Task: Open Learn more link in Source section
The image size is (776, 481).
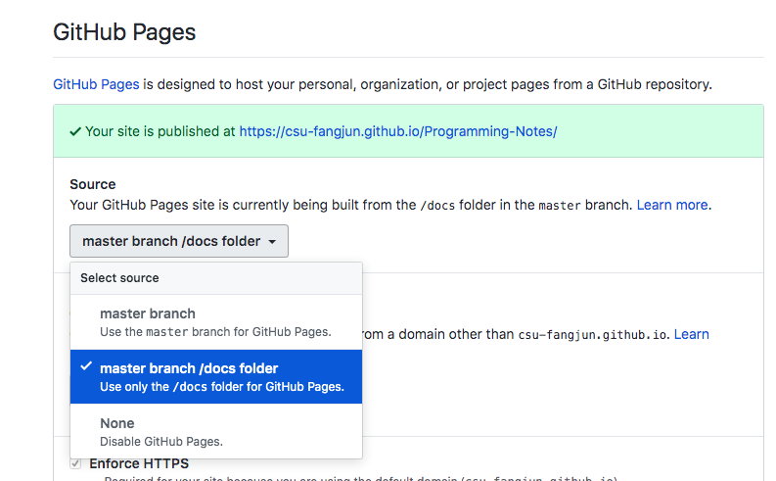Action: click(x=672, y=205)
